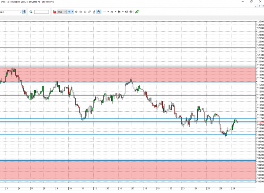Open the line drawing tool dropdown arrow
Image resolution: width=264 pixels, height=193 pixels.
click(108, 12)
